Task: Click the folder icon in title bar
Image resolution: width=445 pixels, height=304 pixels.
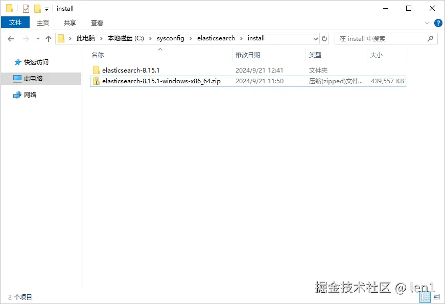Action: tap(9, 9)
